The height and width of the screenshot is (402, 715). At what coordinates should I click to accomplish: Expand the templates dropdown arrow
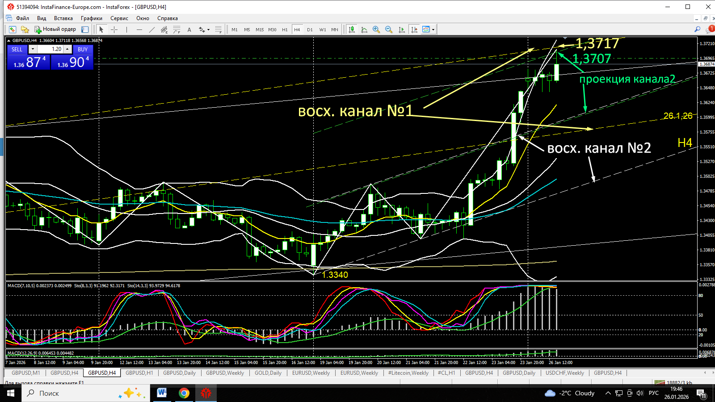point(433,30)
